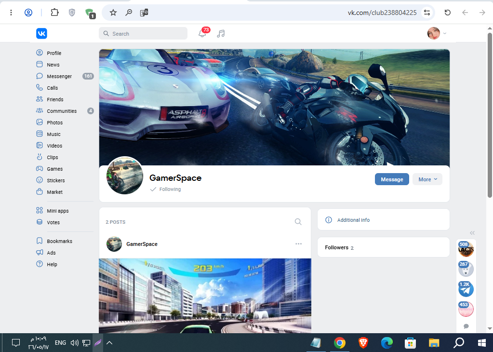Viewport: 493px width, 352px height.
Task: Click the Messenger chat bubble icon
Action: (40, 76)
